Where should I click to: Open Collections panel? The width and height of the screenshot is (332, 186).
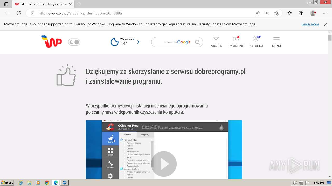click(x=301, y=13)
